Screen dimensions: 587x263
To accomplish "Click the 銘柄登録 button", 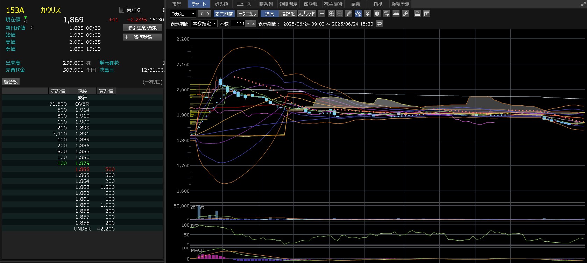I will coord(142,37).
